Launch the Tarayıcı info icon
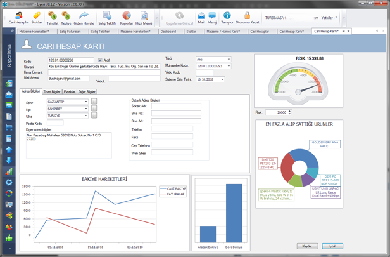Screen dimensions: 390x257 (x=227, y=18)
